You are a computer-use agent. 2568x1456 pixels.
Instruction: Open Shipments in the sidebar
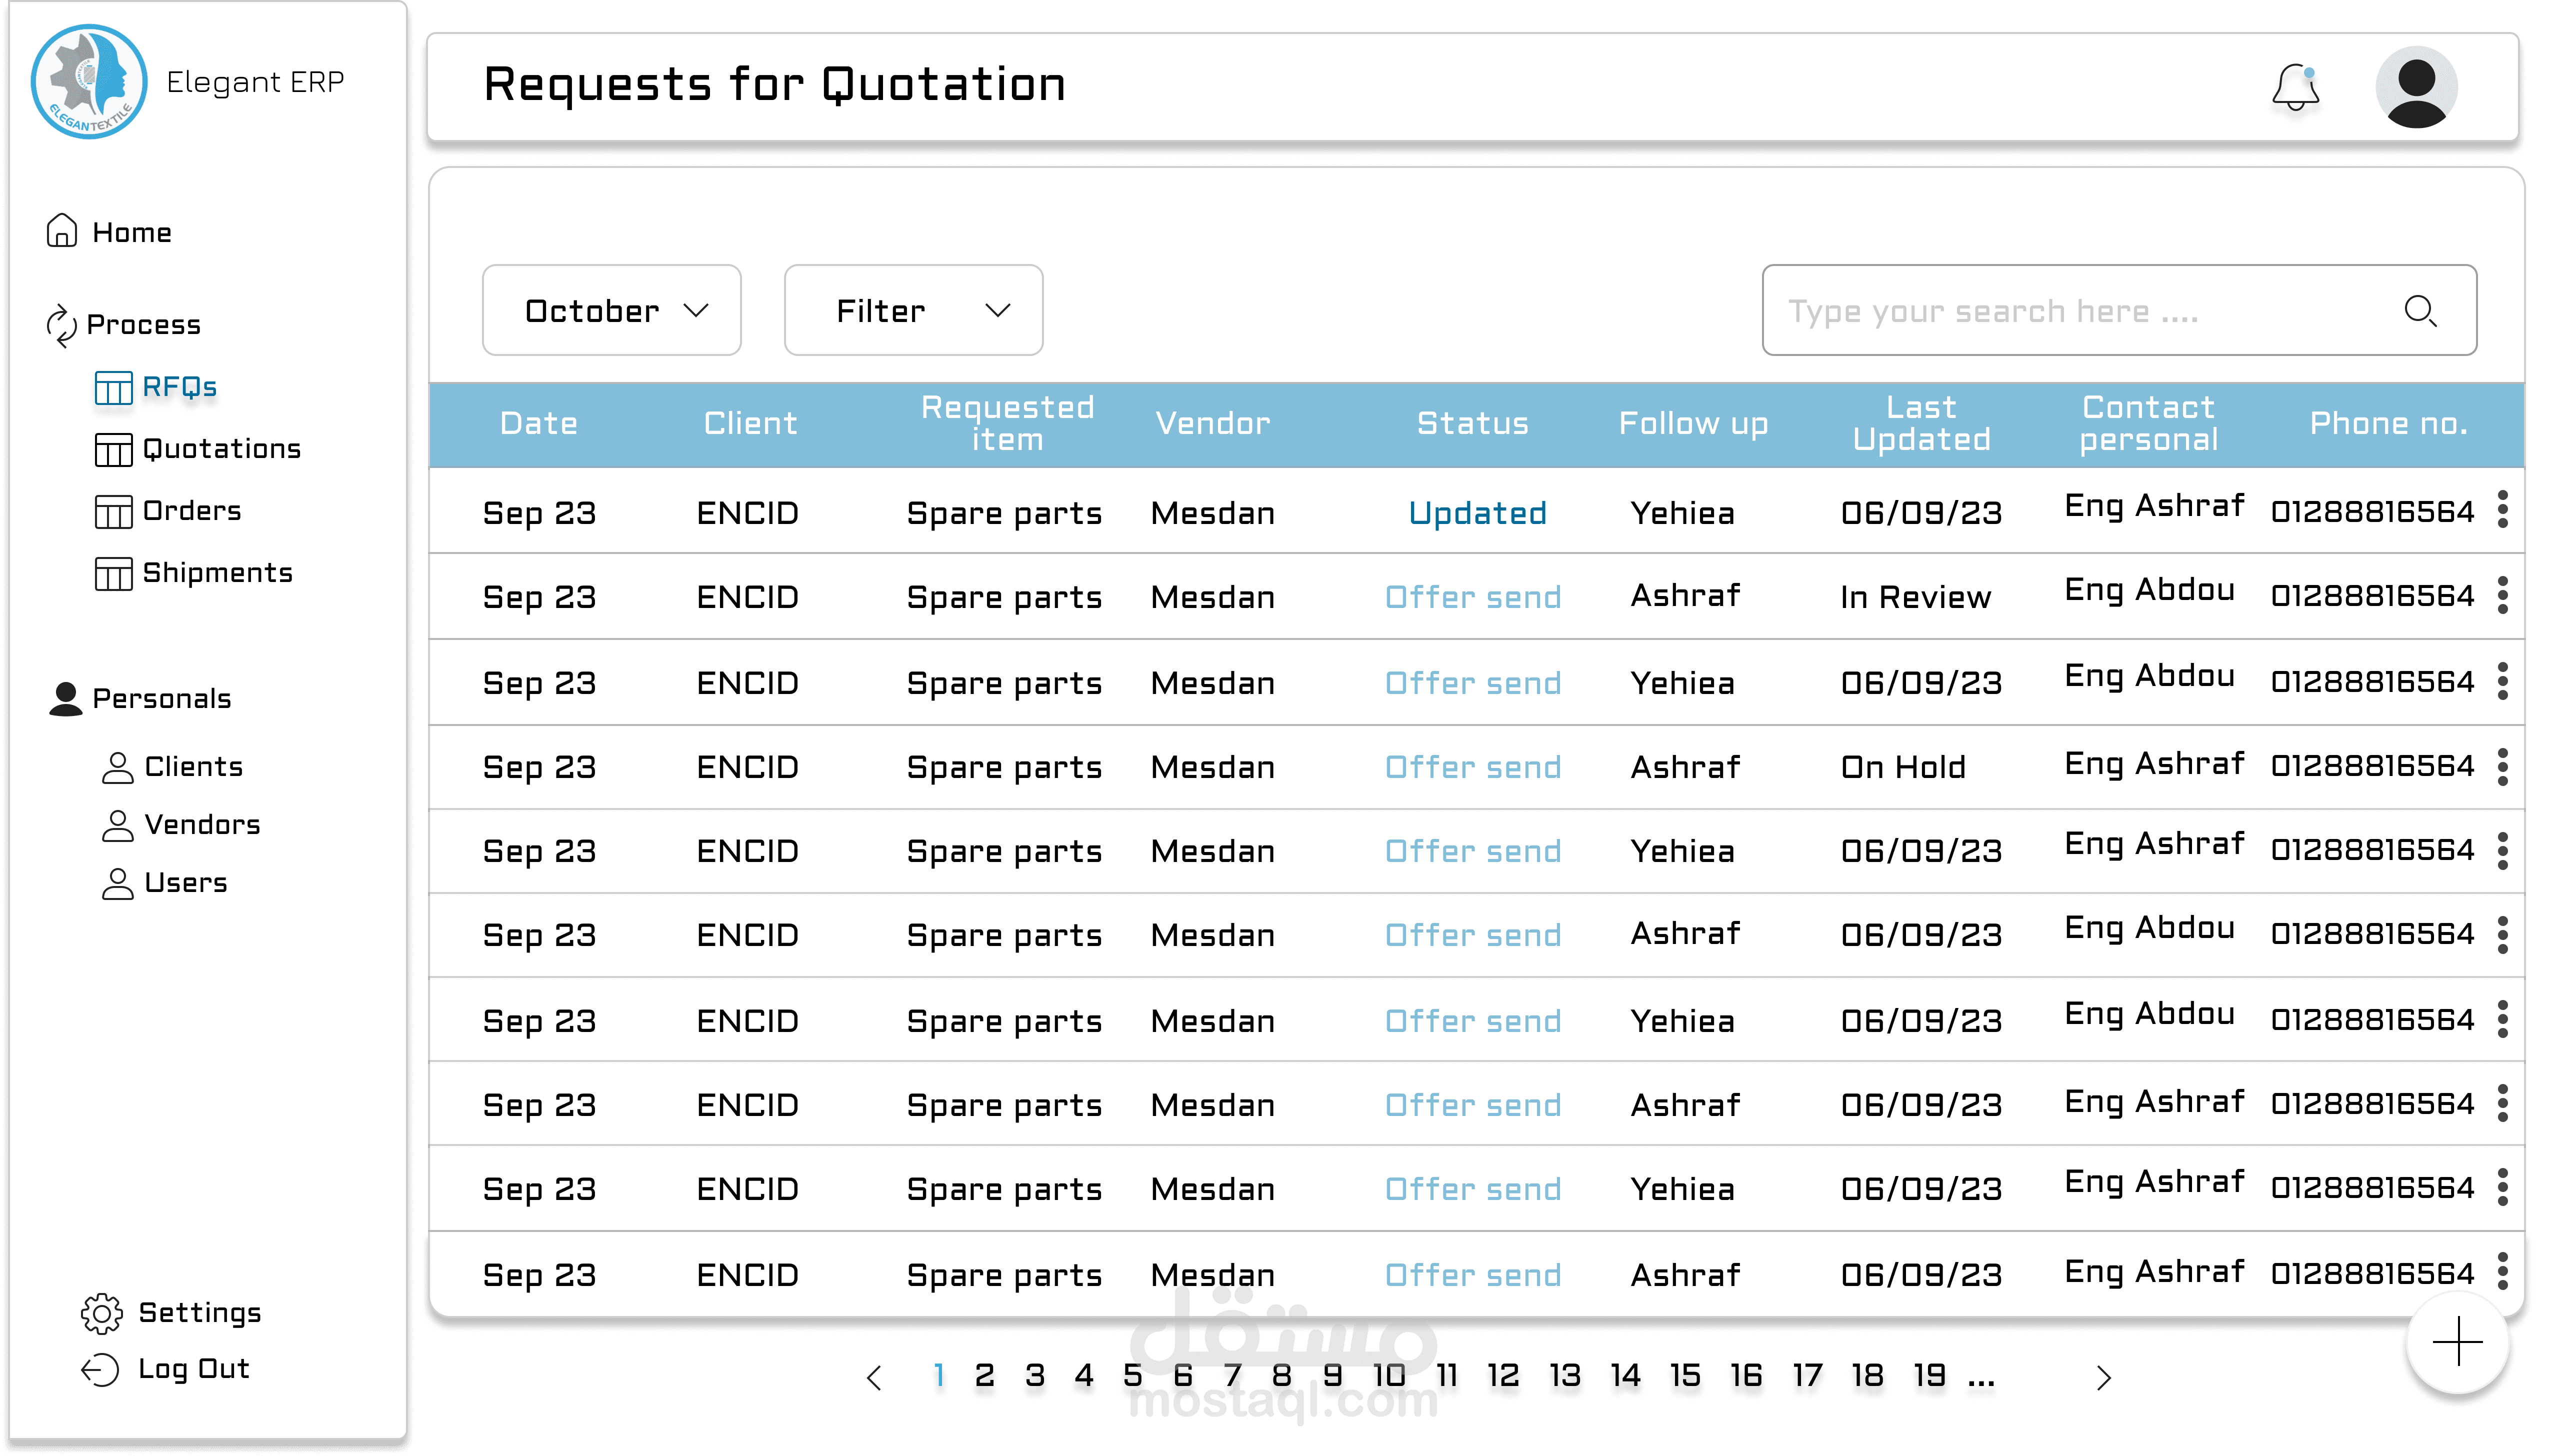click(217, 573)
